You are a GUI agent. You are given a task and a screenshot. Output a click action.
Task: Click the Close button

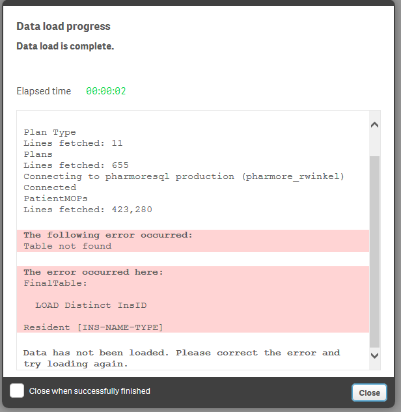tap(369, 392)
